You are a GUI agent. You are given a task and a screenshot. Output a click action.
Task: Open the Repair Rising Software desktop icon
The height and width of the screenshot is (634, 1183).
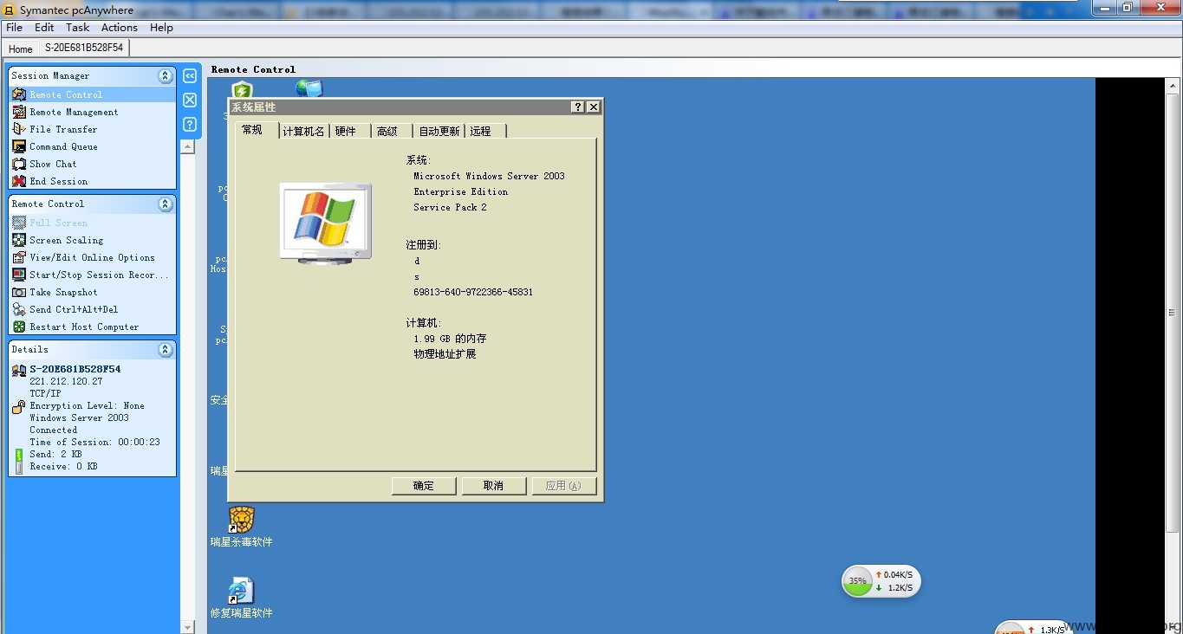(x=241, y=591)
